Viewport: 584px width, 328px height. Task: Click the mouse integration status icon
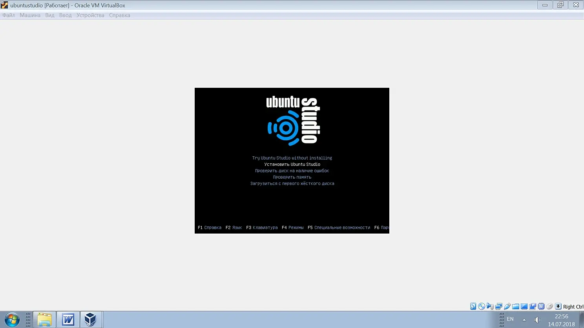(x=549, y=306)
